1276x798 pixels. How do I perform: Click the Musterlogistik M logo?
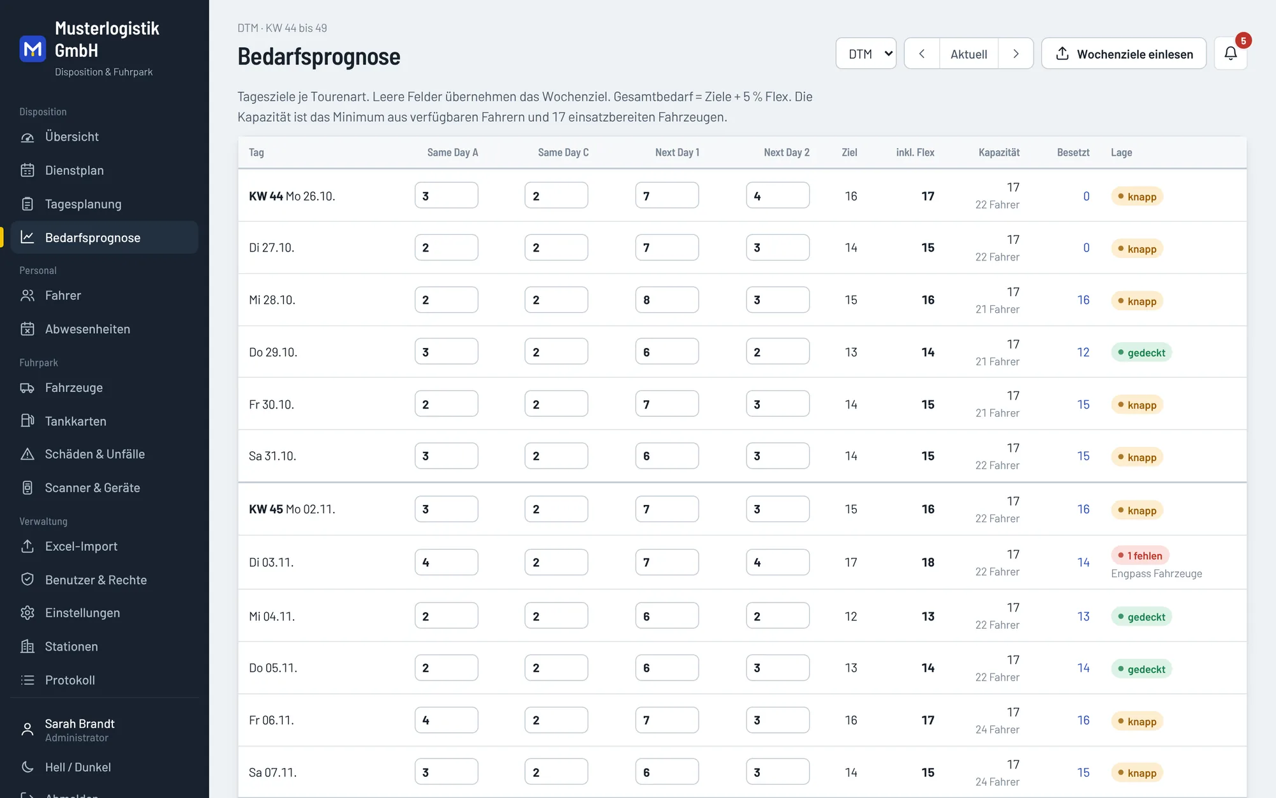click(x=33, y=49)
